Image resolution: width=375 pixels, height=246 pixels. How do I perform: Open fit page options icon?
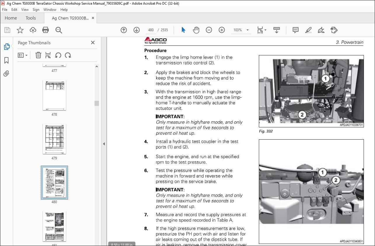point(260,30)
